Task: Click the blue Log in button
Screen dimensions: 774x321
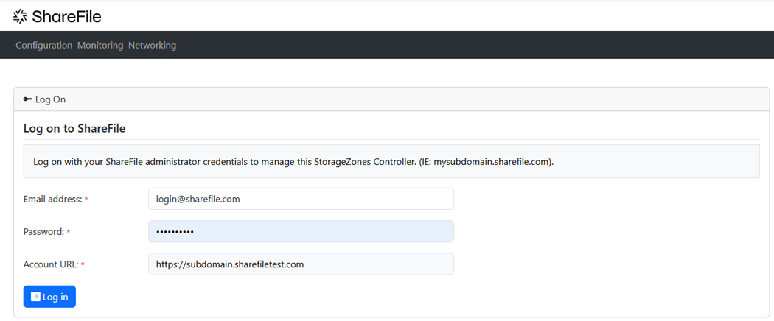Action: pos(49,297)
